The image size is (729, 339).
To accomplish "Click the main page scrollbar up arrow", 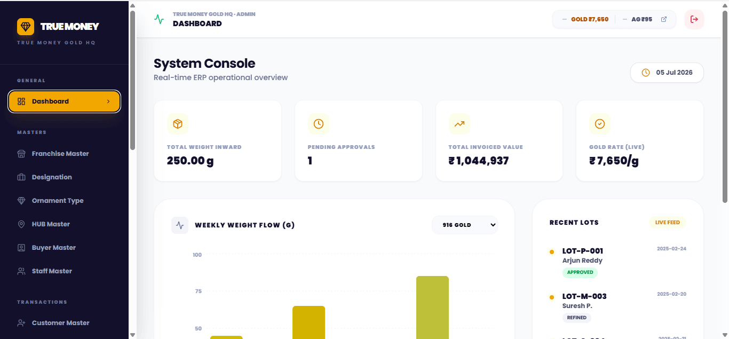I will click(x=725, y=4).
